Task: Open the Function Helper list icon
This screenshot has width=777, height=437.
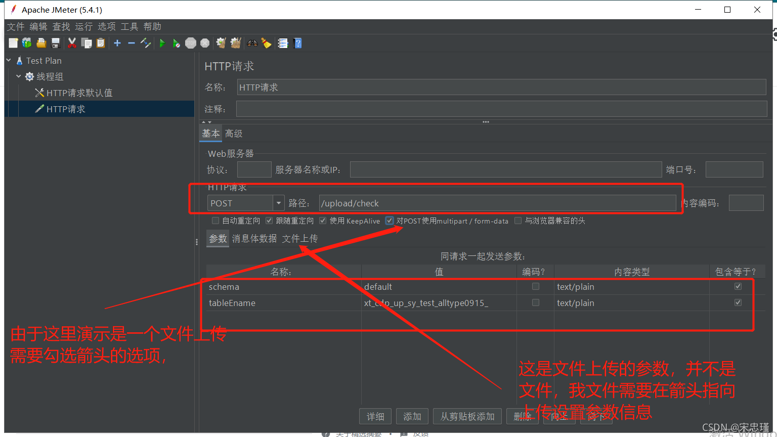Action: point(283,43)
